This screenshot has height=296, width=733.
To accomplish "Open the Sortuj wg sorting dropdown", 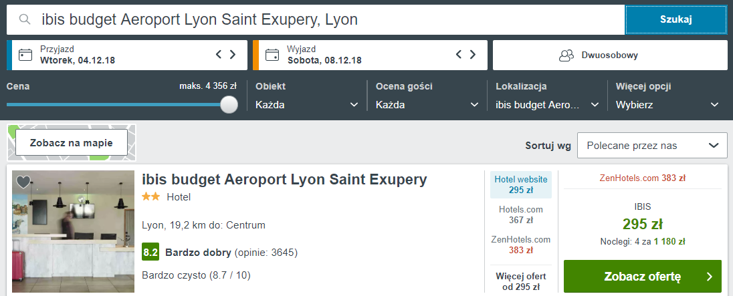I will pos(652,146).
